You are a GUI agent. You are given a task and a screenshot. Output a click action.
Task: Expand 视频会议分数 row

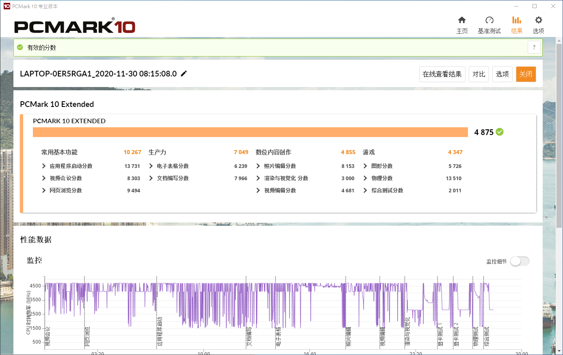44,178
